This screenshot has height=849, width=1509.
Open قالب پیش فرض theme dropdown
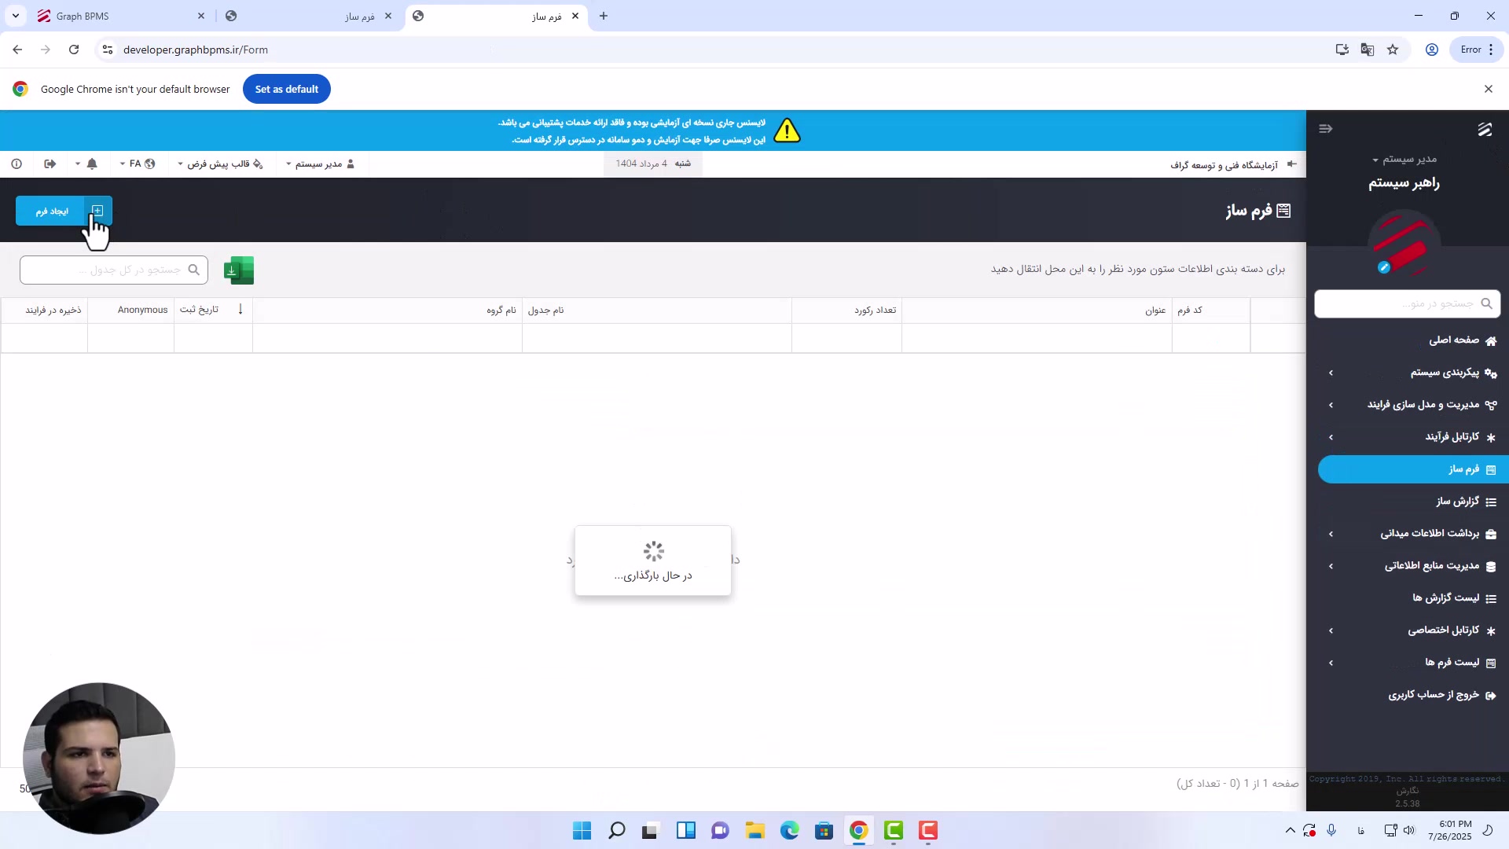click(x=220, y=164)
